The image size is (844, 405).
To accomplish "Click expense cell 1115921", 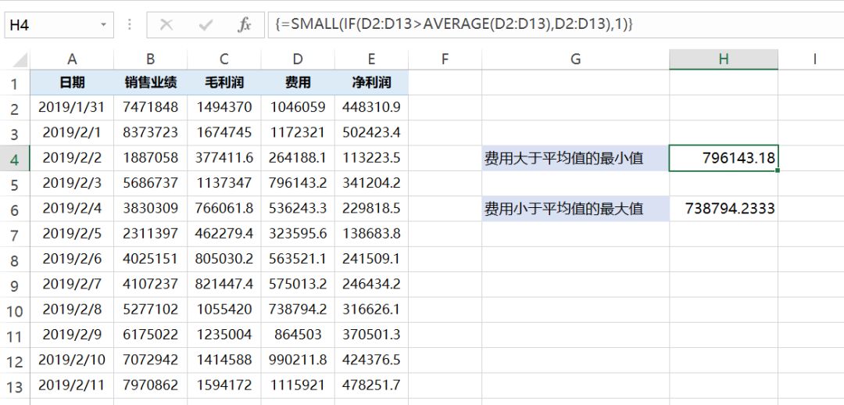I will click(298, 385).
